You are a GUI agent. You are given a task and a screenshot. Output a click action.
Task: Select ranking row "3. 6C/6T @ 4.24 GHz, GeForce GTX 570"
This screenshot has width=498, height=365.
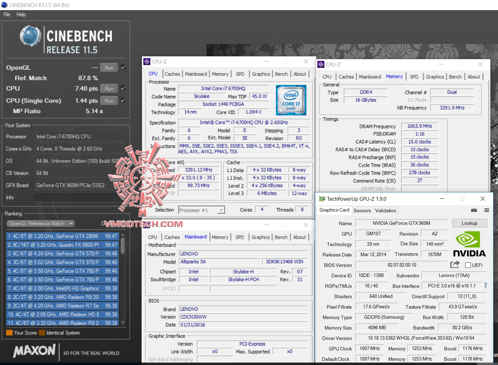click(x=63, y=254)
